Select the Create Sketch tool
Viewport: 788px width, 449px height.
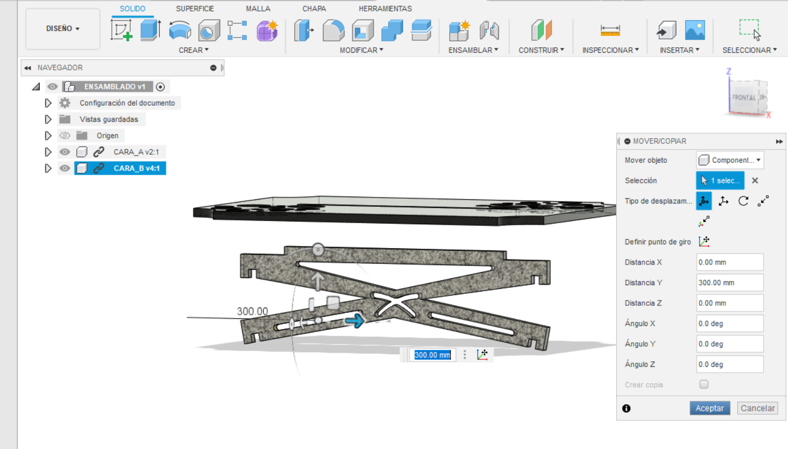tap(122, 30)
